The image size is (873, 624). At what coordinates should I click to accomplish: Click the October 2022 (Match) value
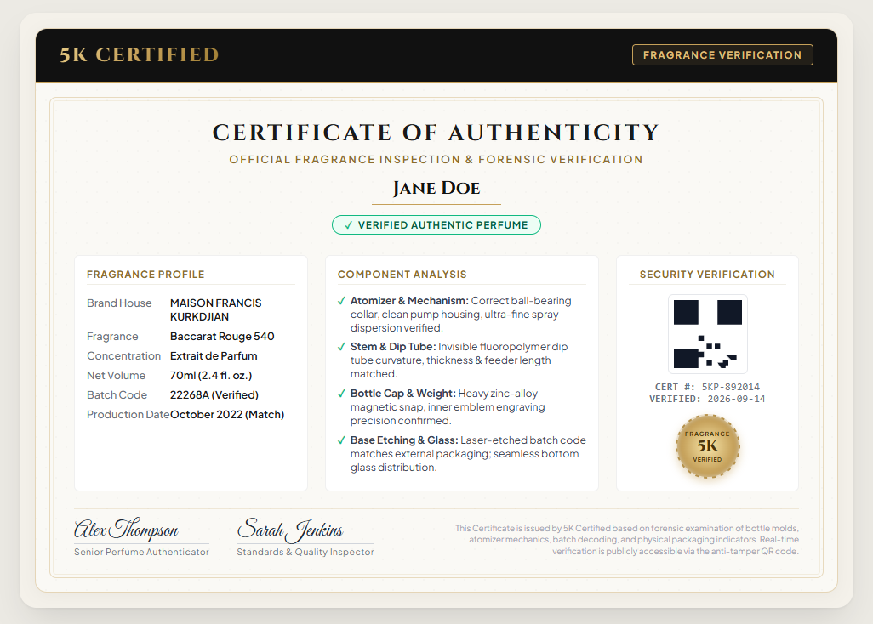[x=227, y=414]
